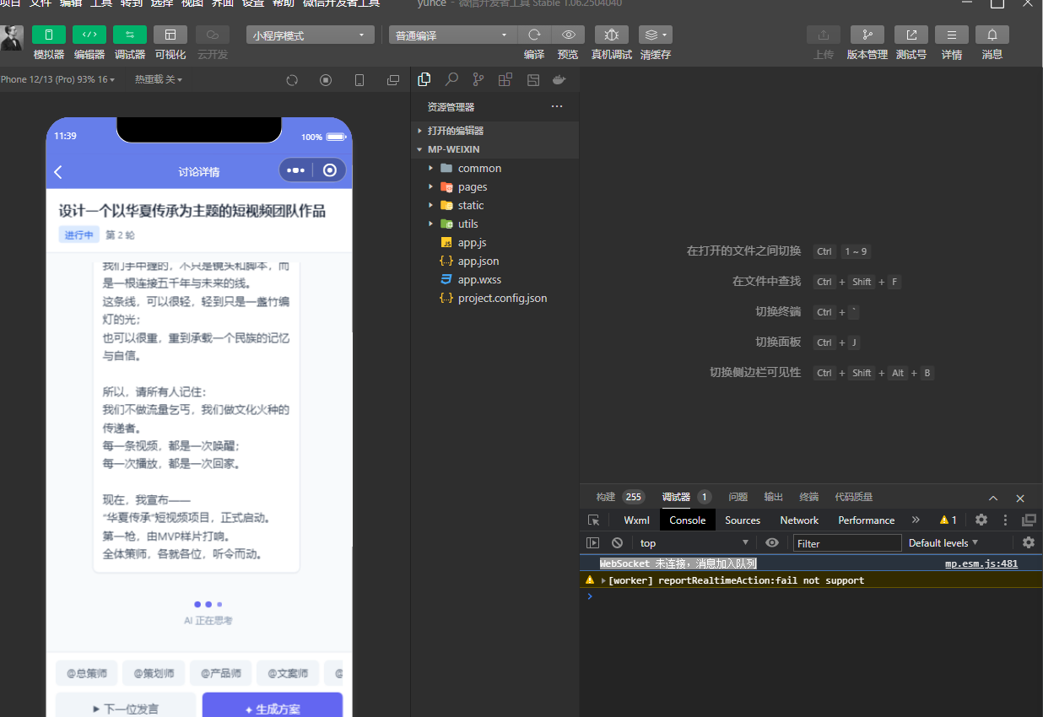Switch to the 终端 terminal tab

pos(809,497)
